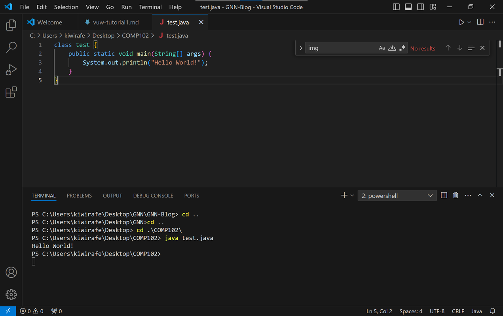This screenshot has width=503, height=316.
Task: Close the test.java editor tab
Action: pos(201,22)
